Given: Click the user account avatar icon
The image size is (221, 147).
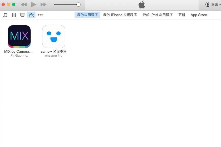Looking at the screenshot, I should (208, 4).
